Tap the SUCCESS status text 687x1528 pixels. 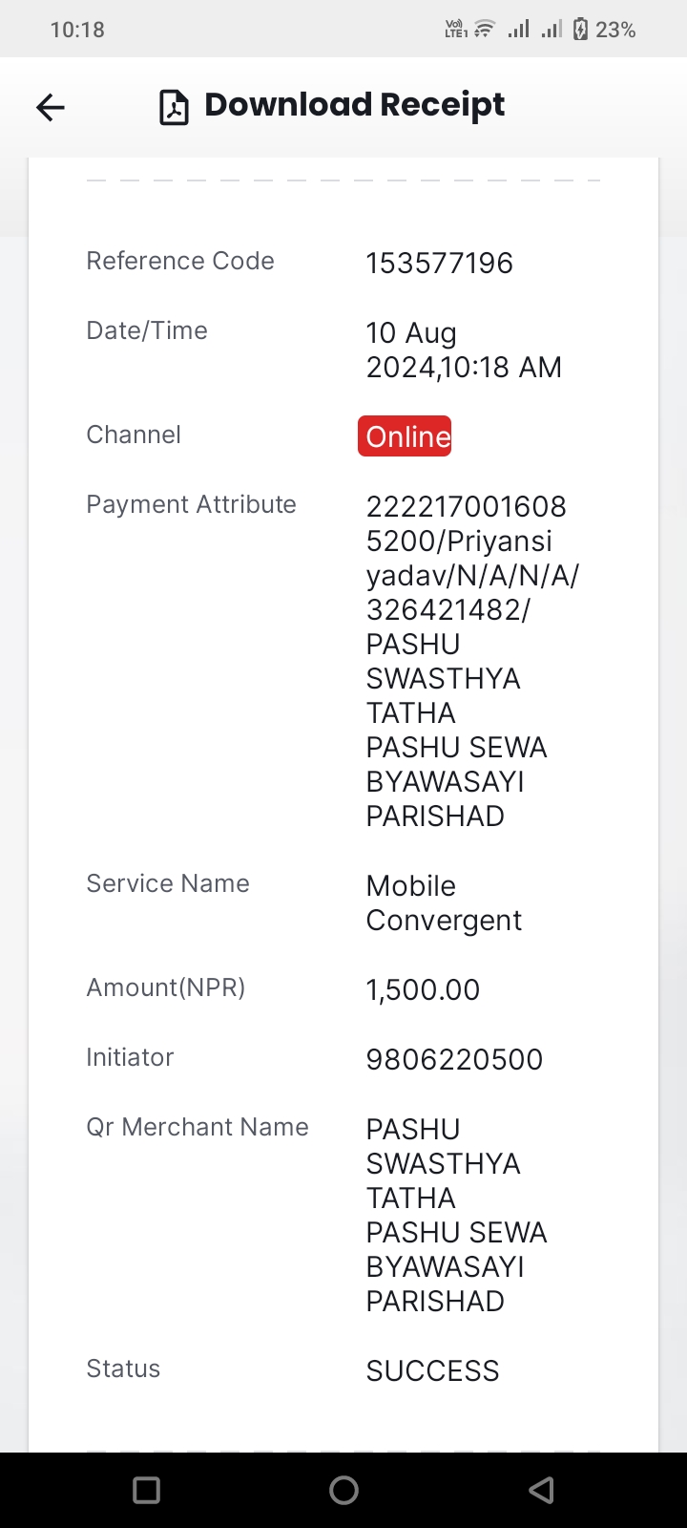coord(432,1370)
